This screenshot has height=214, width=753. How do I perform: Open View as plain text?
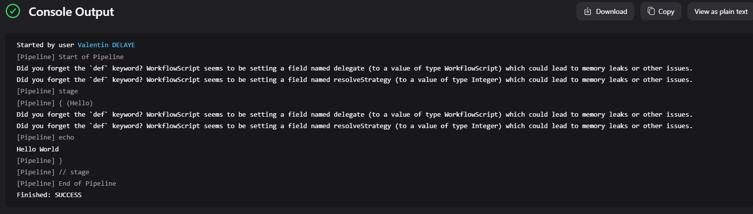[721, 11]
